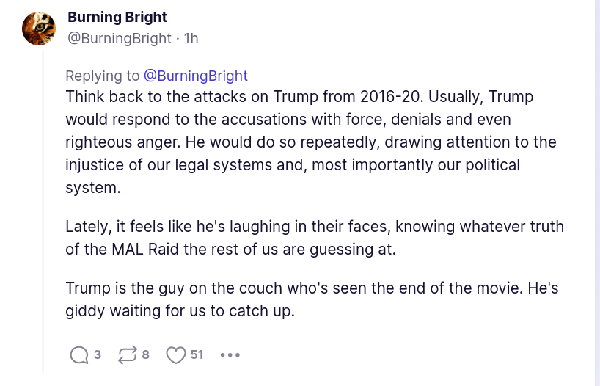The height and width of the screenshot is (386, 600).
Task: Open the Burning Bright display name
Action: [117, 17]
